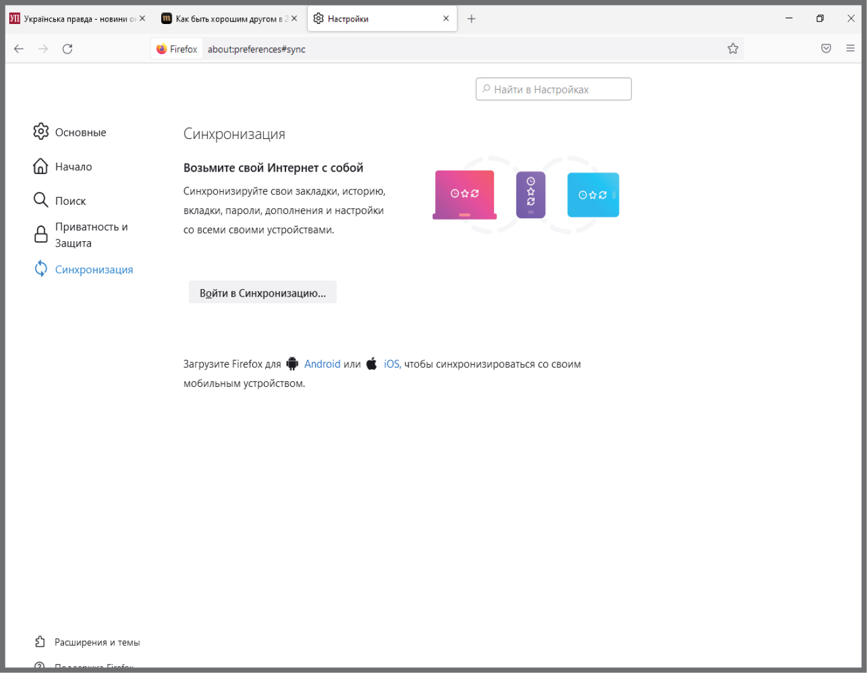Select the Синхронизация sidebar item
Screen dimensions: 867x673
point(83,269)
